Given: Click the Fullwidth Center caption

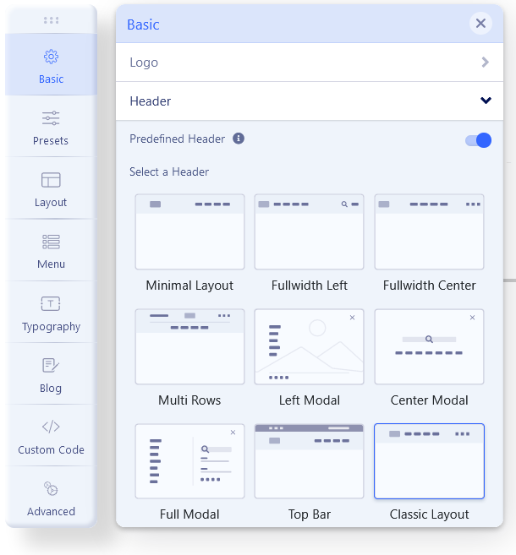Looking at the screenshot, I should pos(429,286).
